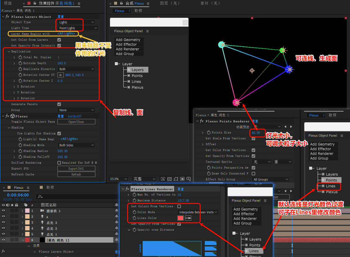Hide 摄像机 1 layer eye toggle
This screenshot has height=257, width=350.
coord(3,210)
